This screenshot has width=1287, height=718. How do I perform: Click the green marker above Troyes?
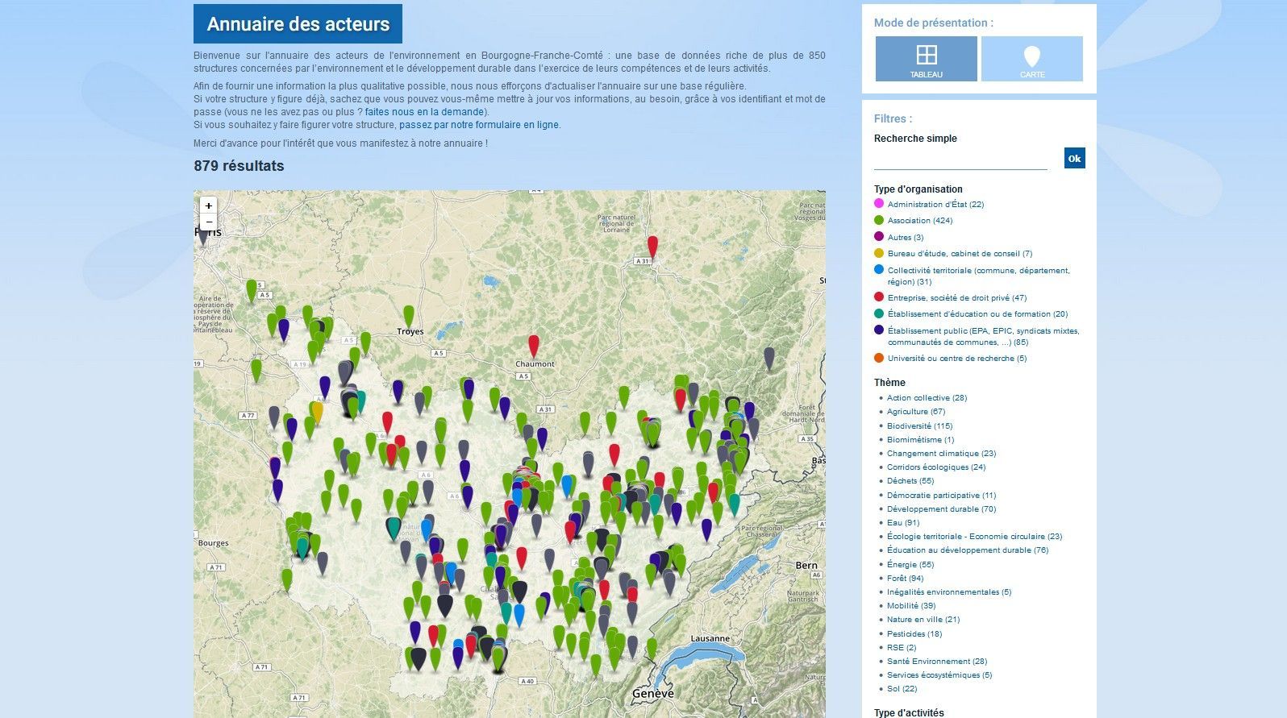point(409,315)
